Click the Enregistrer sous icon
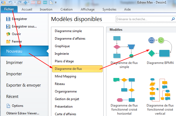The height and width of the screenshot is (116, 176). click(x=8, y=27)
